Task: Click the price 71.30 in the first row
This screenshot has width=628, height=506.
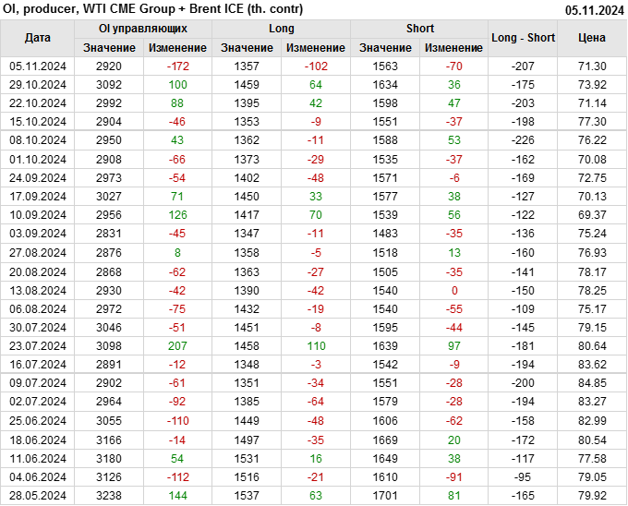Action: pos(592,66)
